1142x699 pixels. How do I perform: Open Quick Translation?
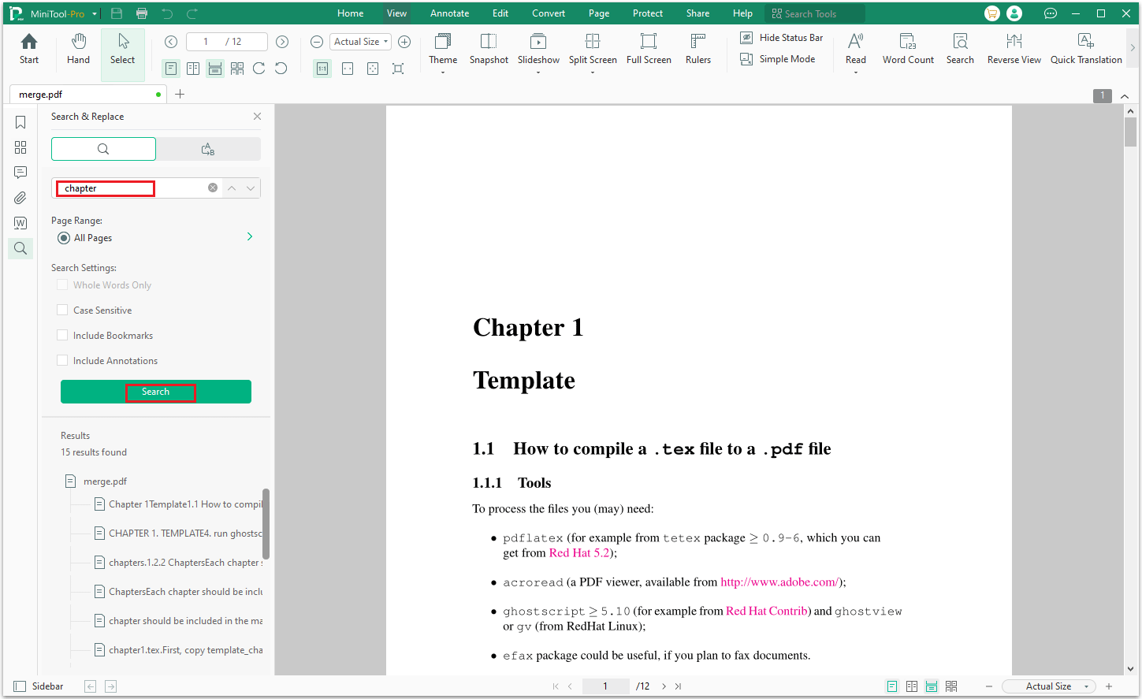(1086, 49)
